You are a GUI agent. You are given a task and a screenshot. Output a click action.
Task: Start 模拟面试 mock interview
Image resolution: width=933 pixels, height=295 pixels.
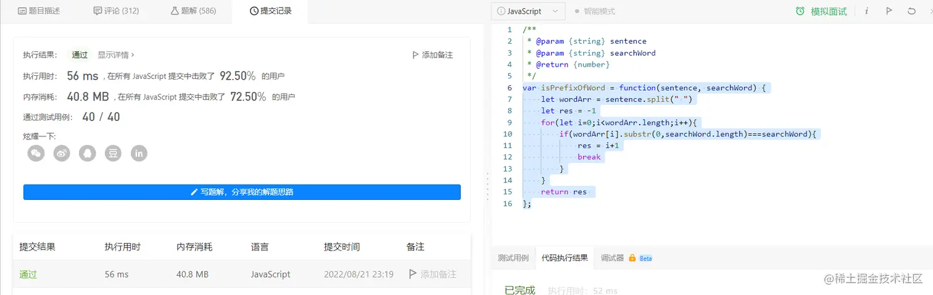click(821, 11)
